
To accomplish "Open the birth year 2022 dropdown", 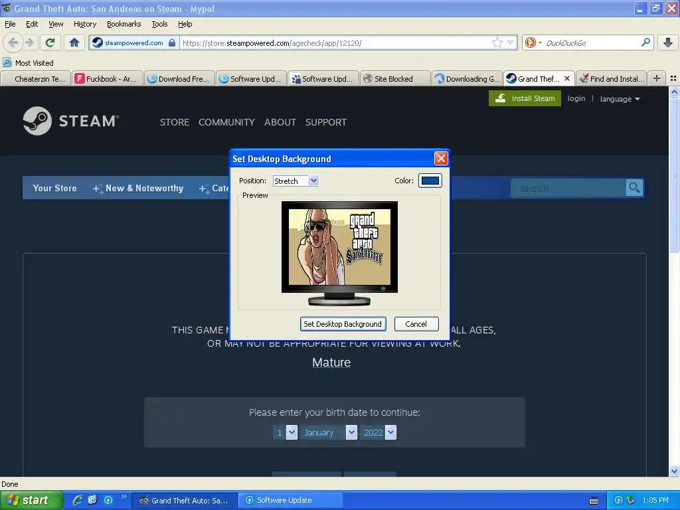I will click(x=379, y=432).
